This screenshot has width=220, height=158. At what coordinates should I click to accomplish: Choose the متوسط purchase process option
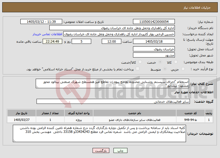pos(165,69)
